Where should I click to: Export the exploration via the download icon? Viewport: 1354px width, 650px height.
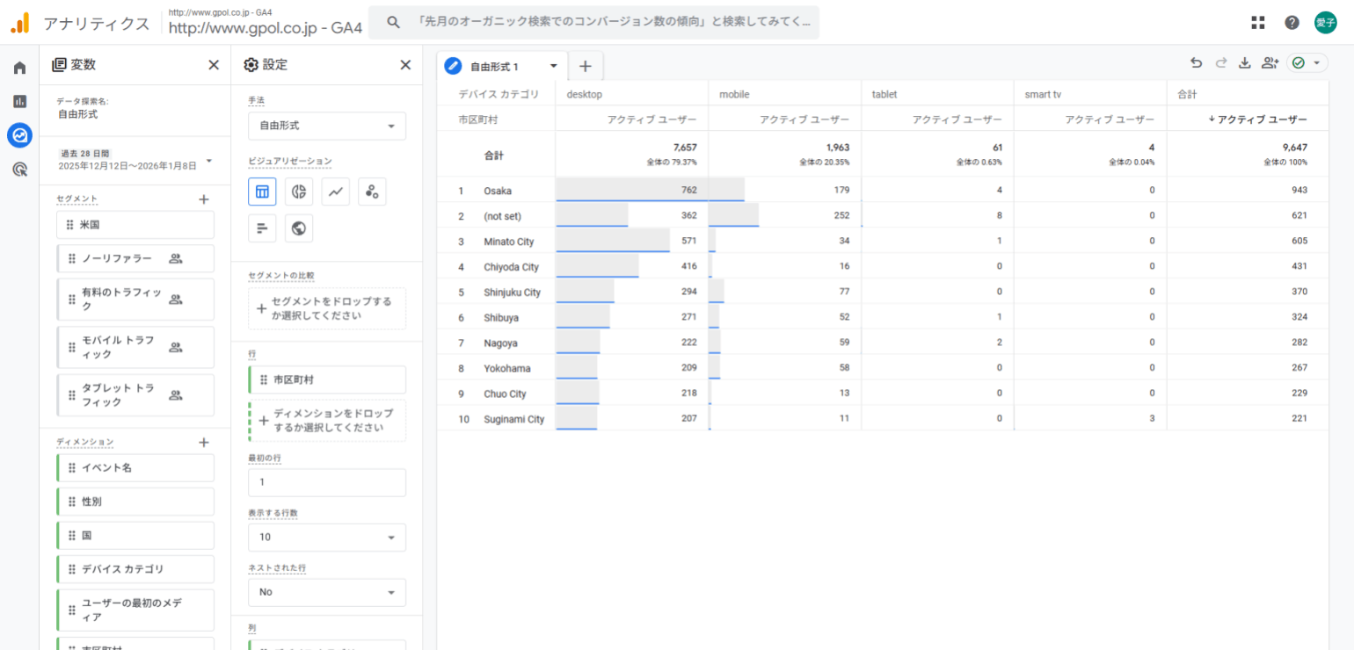coord(1243,62)
